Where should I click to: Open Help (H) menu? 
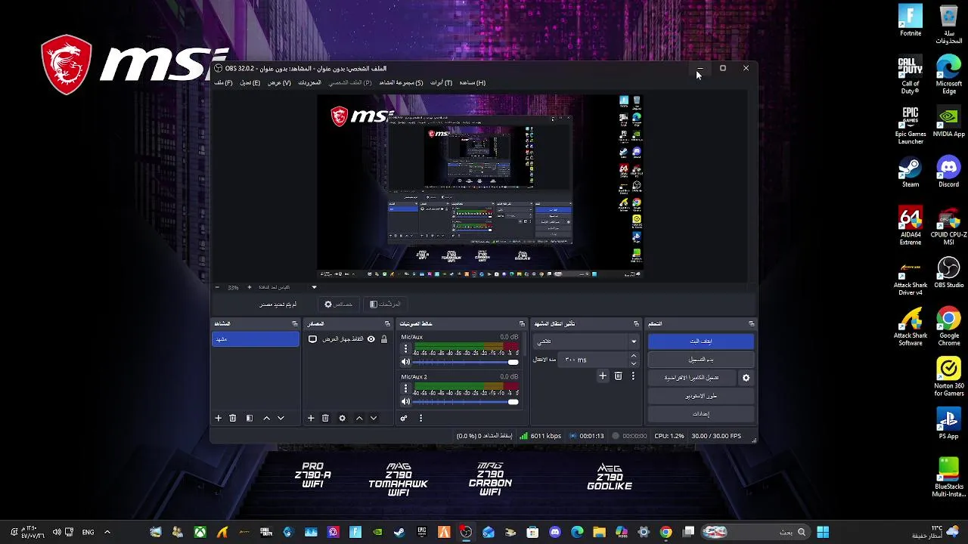(x=472, y=82)
